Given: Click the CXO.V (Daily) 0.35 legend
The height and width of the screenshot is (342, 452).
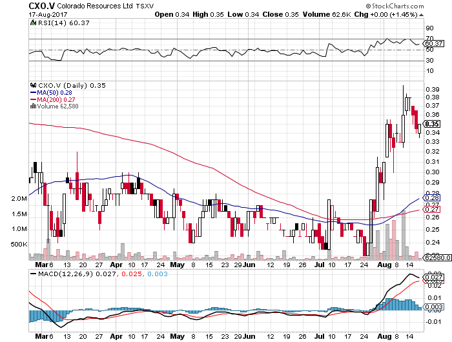Looking at the screenshot, I should (72, 86).
